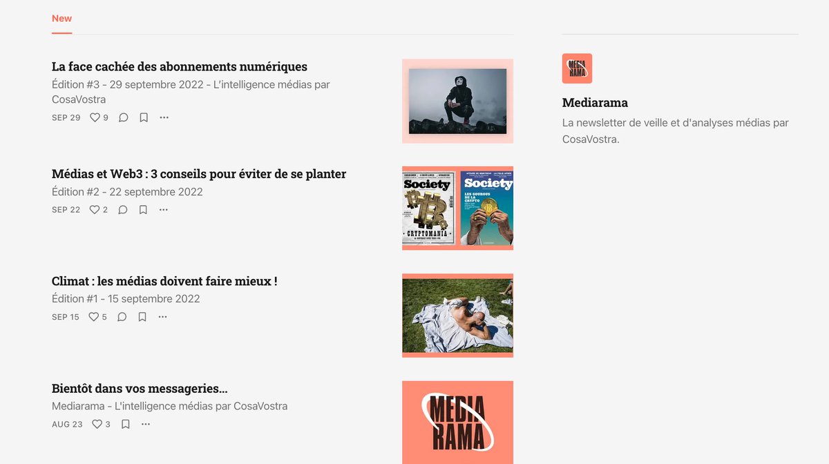Image resolution: width=829 pixels, height=464 pixels.
Task: Bookmark the "Climat : les médias" post
Action: [x=142, y=317]
